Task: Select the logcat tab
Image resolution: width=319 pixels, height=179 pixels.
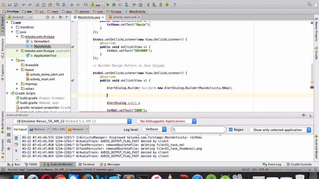Action: (x=20, y=129)
